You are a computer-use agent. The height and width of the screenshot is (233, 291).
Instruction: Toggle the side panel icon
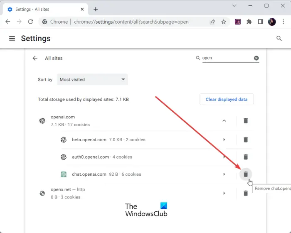point(261,22)
